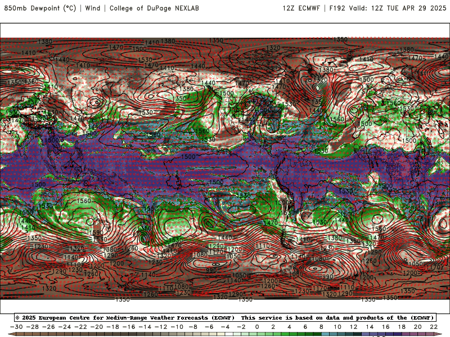This screenshot has width=450, height=337.
Task: Click the 'Wind' label in header
Action: (x=93, y=8)
